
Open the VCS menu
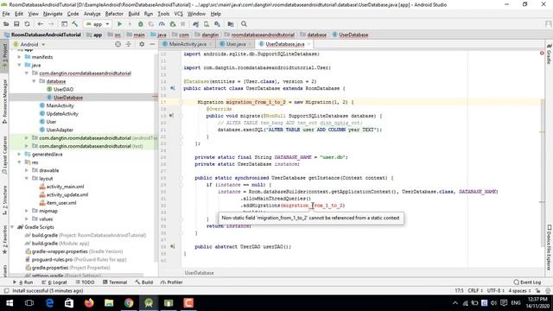tap(179, 14)
